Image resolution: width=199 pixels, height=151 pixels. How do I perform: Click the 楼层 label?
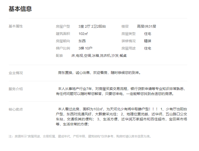click(125, 26)
